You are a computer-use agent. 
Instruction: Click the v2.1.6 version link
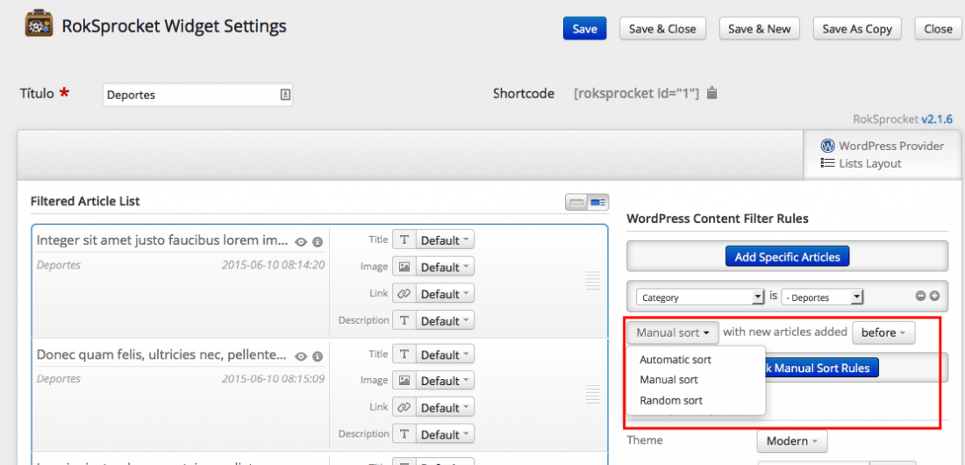[x=937, y=118]
